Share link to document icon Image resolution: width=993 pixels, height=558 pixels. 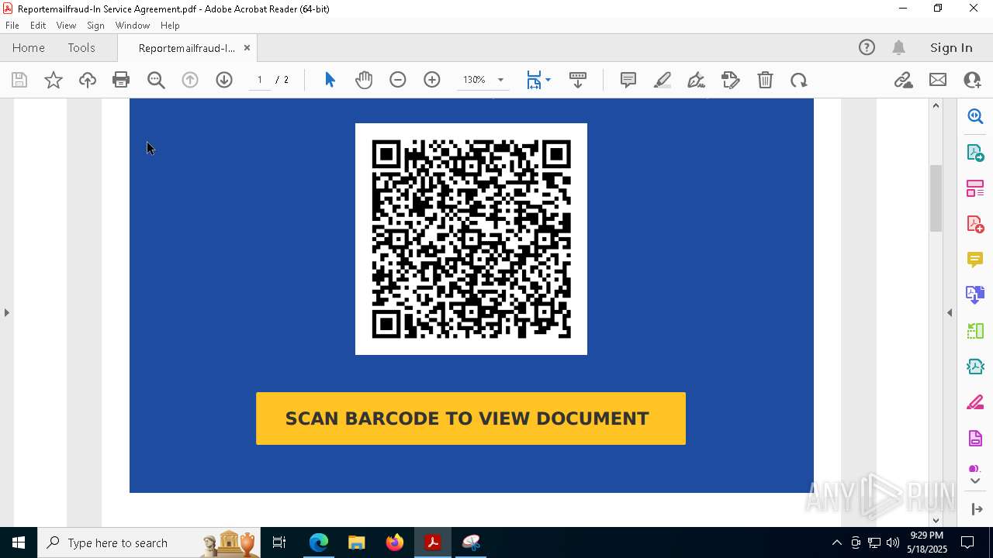tap(903, 80)
